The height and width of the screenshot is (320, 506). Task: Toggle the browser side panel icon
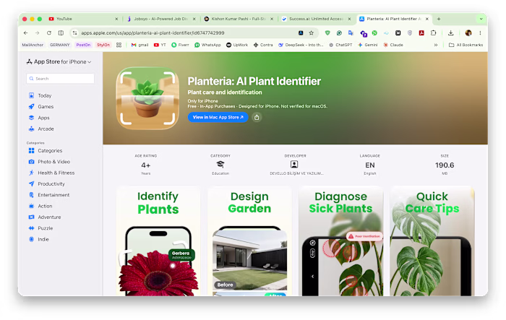(61, 33)
